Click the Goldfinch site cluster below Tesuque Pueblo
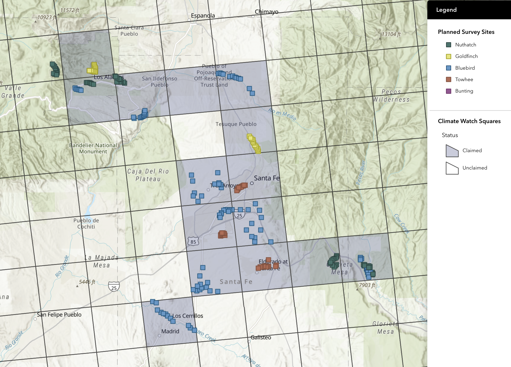Screen dimensions: 511x367 [x=254, y=144]
